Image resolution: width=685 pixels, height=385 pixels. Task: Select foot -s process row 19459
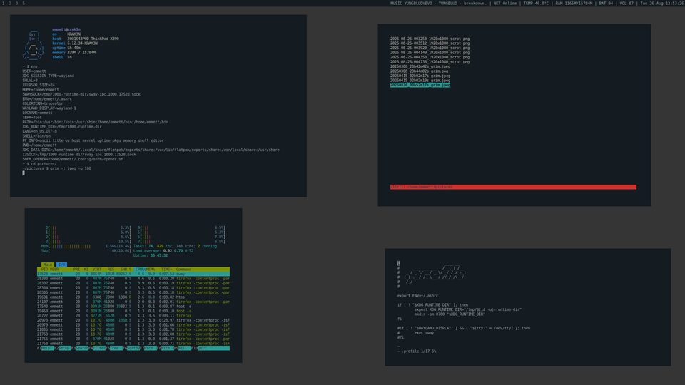point(133,312)
